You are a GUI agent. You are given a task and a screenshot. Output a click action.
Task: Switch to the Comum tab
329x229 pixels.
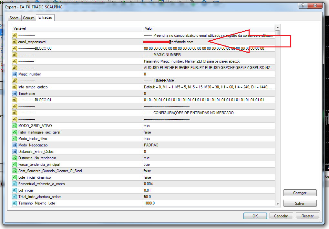(29, 18)
